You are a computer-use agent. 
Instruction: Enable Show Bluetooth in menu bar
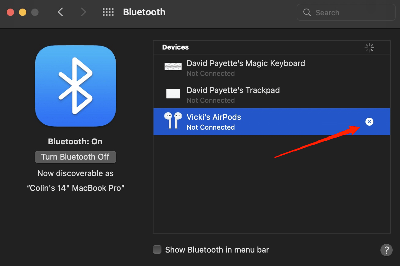pyautogui.click(x=157, y=249)
